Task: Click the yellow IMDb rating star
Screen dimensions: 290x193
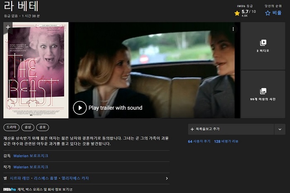Action: (237, 13)
